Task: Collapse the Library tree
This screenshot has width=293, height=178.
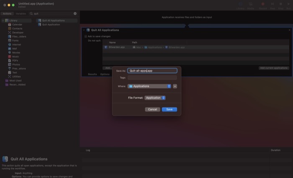Action: [3, 21]
